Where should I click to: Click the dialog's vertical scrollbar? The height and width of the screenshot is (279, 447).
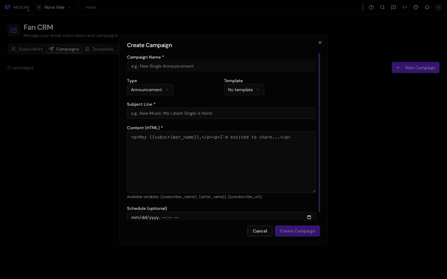(x=319, y=133)
